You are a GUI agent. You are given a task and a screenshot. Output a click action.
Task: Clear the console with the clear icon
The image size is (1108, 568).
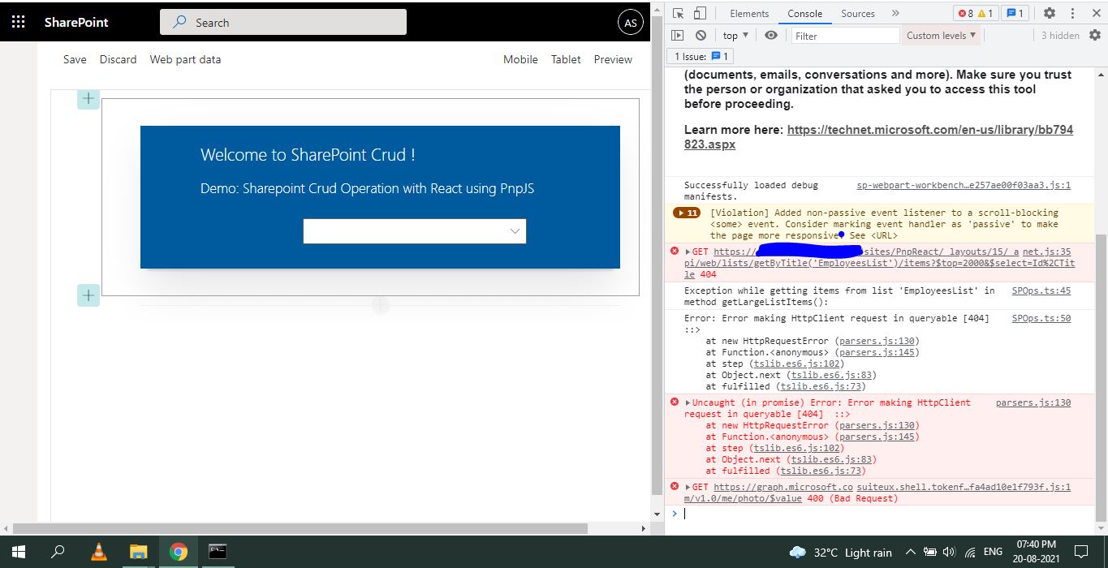coord(700,35)
